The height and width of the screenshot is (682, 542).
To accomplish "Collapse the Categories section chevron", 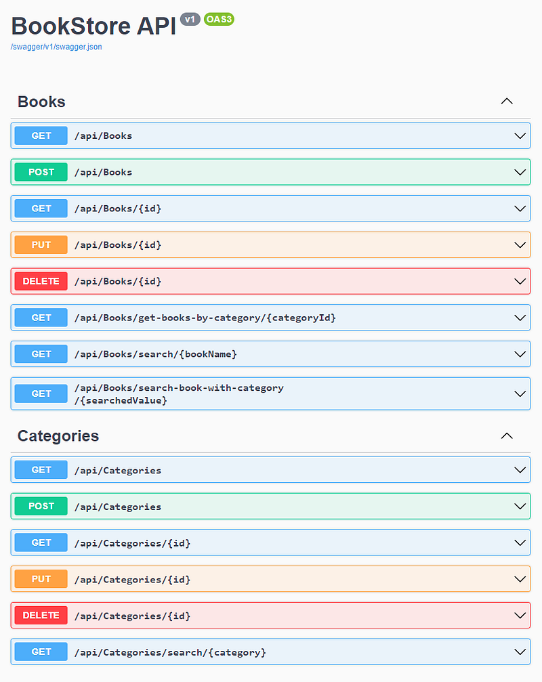I will click(x=506, y=435).
